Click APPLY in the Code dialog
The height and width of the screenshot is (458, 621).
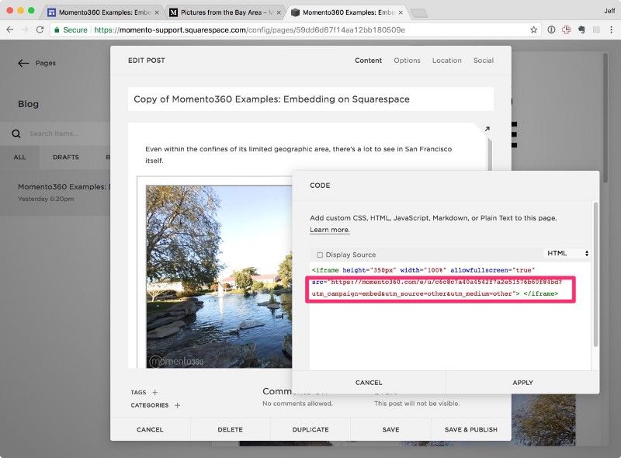(x=522, y=383)
